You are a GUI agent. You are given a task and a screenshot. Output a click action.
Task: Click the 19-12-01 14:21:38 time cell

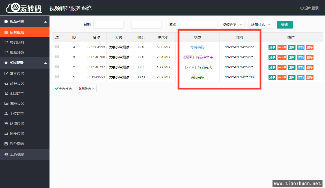[x=239, y=77]
